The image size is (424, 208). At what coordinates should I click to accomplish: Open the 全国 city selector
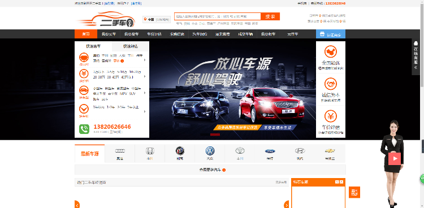[x=157, y=19]
